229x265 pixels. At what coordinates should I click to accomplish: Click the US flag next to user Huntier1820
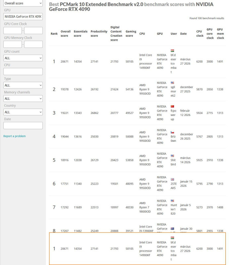tap(172, 201)
